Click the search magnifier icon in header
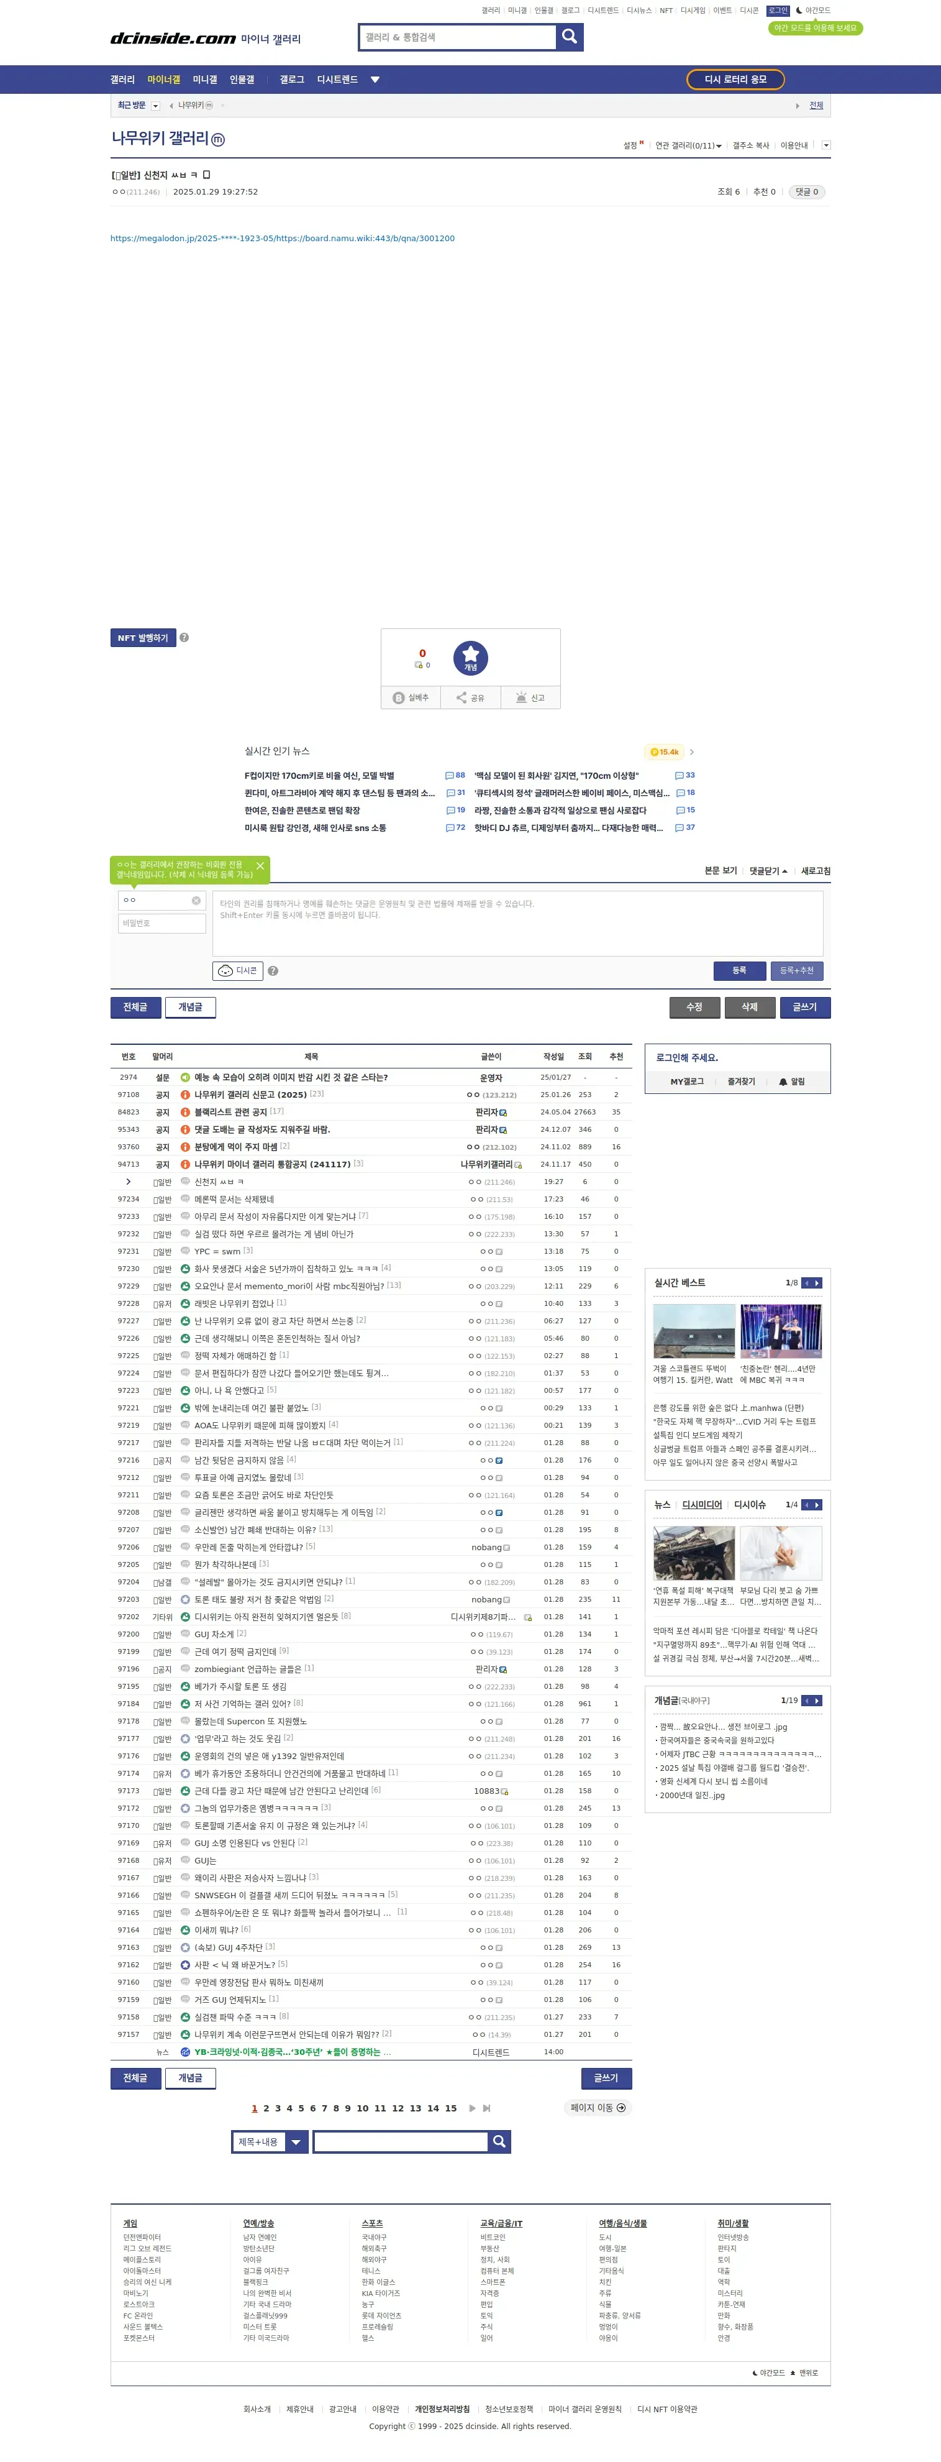941x2462 pixels. point(570,36)
